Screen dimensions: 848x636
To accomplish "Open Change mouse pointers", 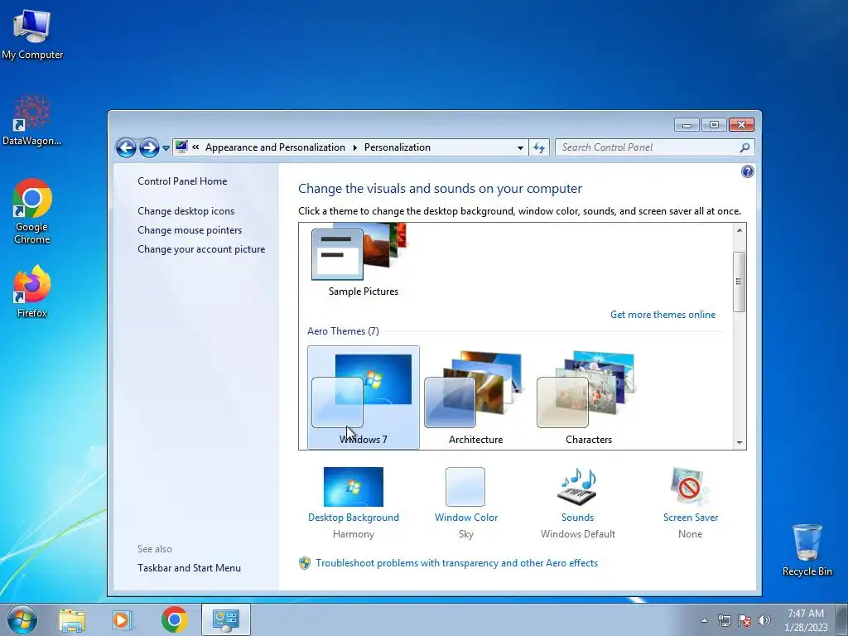I will pos(190,230).
